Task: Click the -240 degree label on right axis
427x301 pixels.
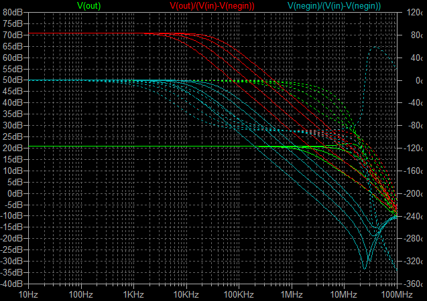Action: [x=413, y=216]
